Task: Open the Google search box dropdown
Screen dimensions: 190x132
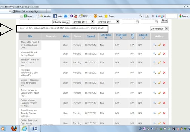Action: tap(176, 16)
